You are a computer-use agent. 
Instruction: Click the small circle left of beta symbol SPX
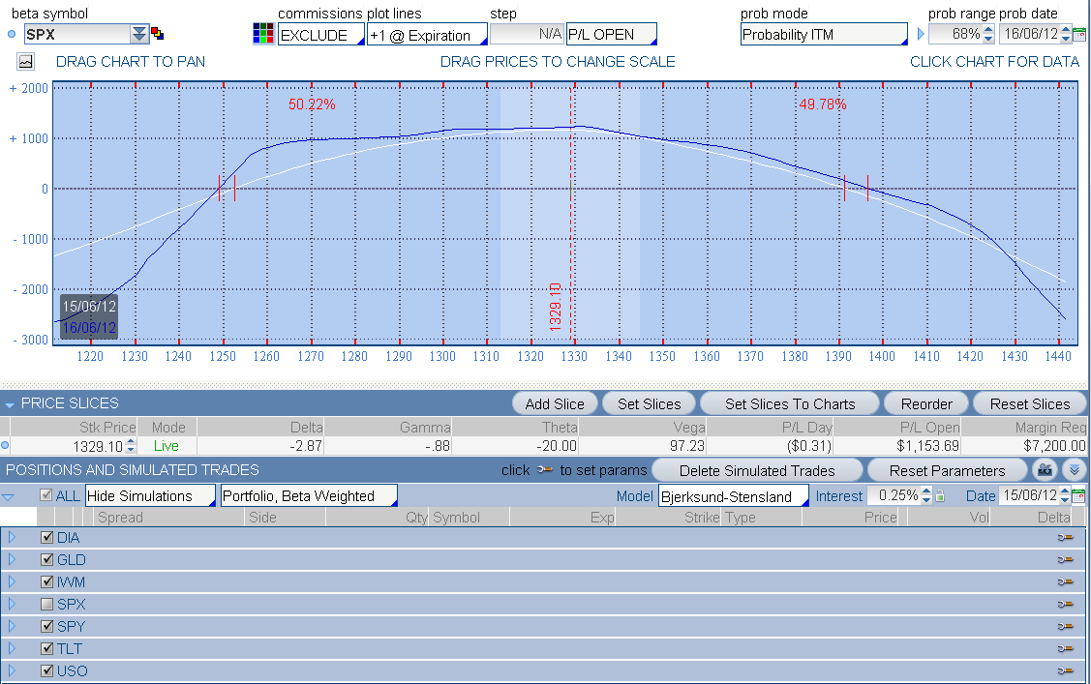coord(12,34)
